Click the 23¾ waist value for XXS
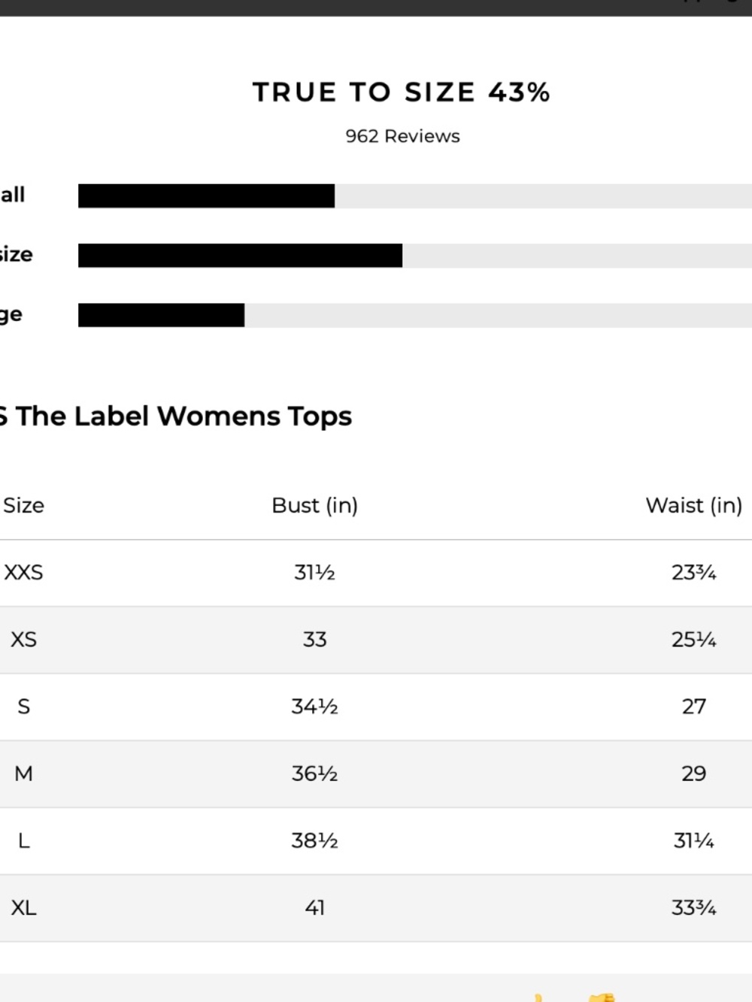The height and width of the screenshot is (1002, 752). (693, 573)
